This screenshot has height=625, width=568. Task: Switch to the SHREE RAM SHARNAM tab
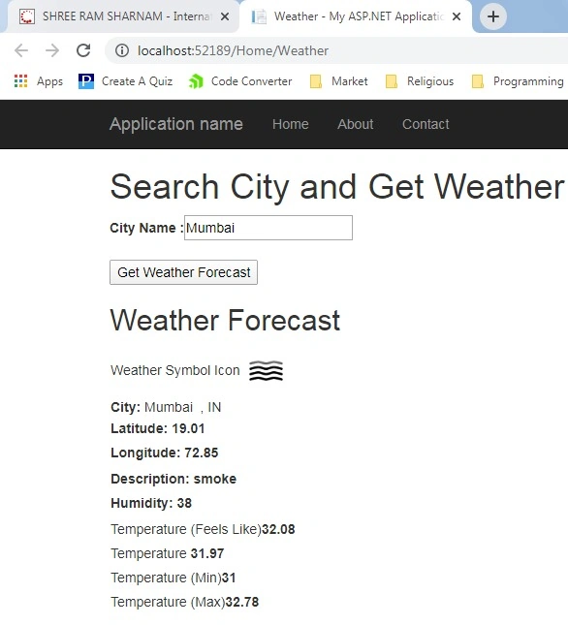click(x=121, y=16)
